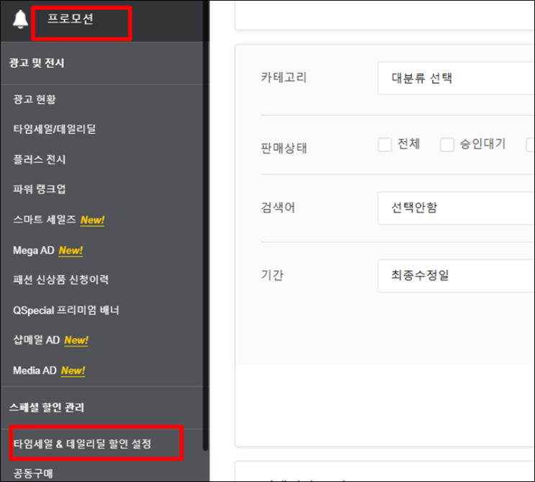Image resolution: width=535 pixels, height=482 pixels.
Task: Open 광고 현황 in the sidebar
Action: pos(35,99)
